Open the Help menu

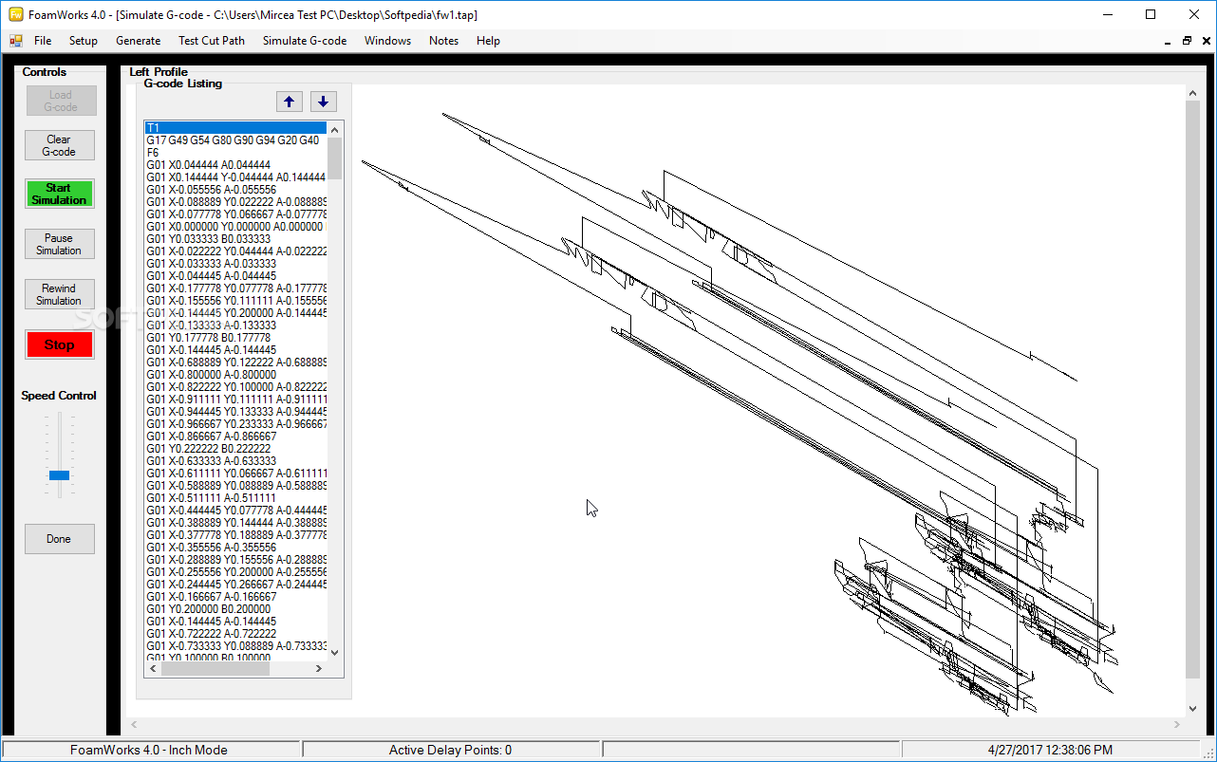click(x=488, y=41)
